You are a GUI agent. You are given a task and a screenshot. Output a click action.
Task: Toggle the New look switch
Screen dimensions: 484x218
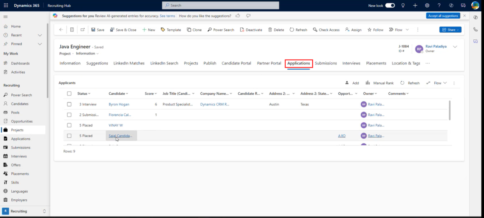(x=390, y=5)
